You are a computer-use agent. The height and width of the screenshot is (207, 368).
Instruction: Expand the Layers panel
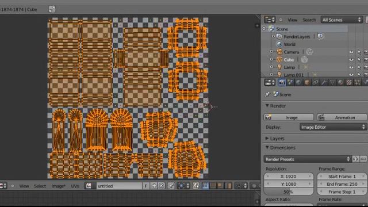click(267, 138)
